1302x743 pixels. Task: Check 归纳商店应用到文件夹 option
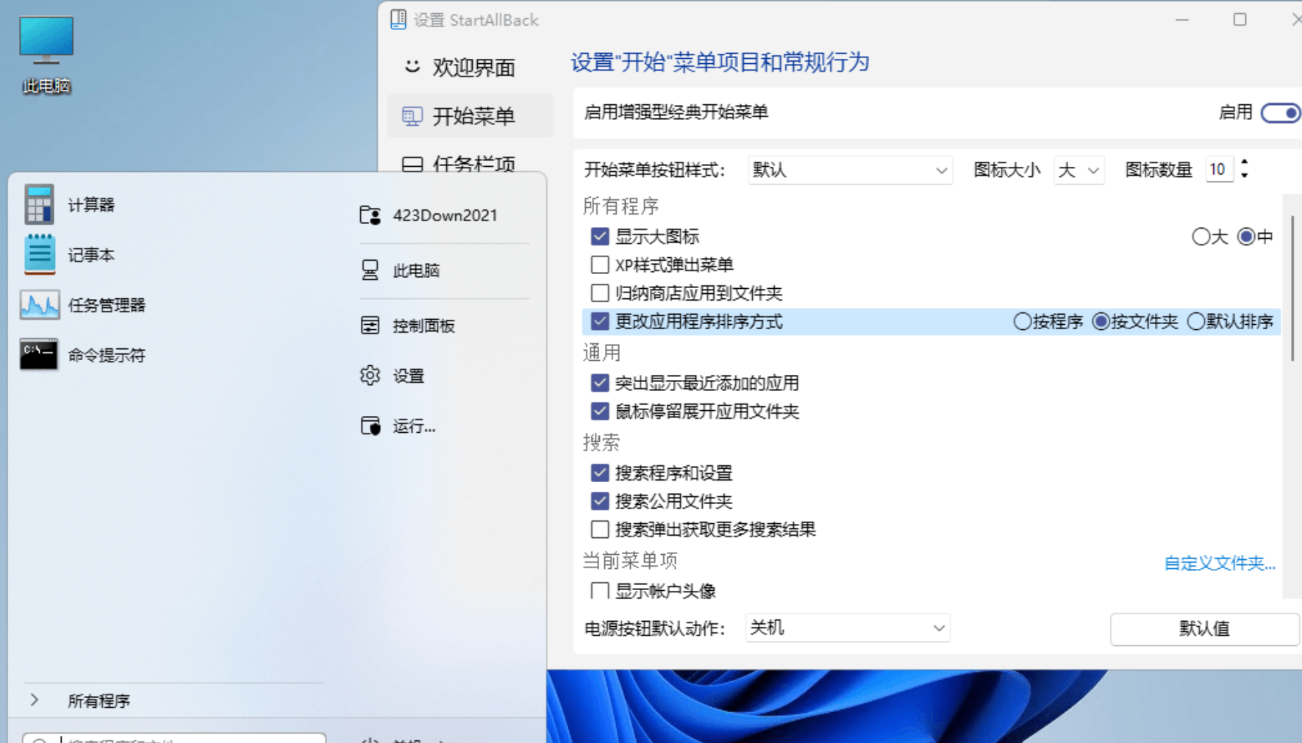600,292
